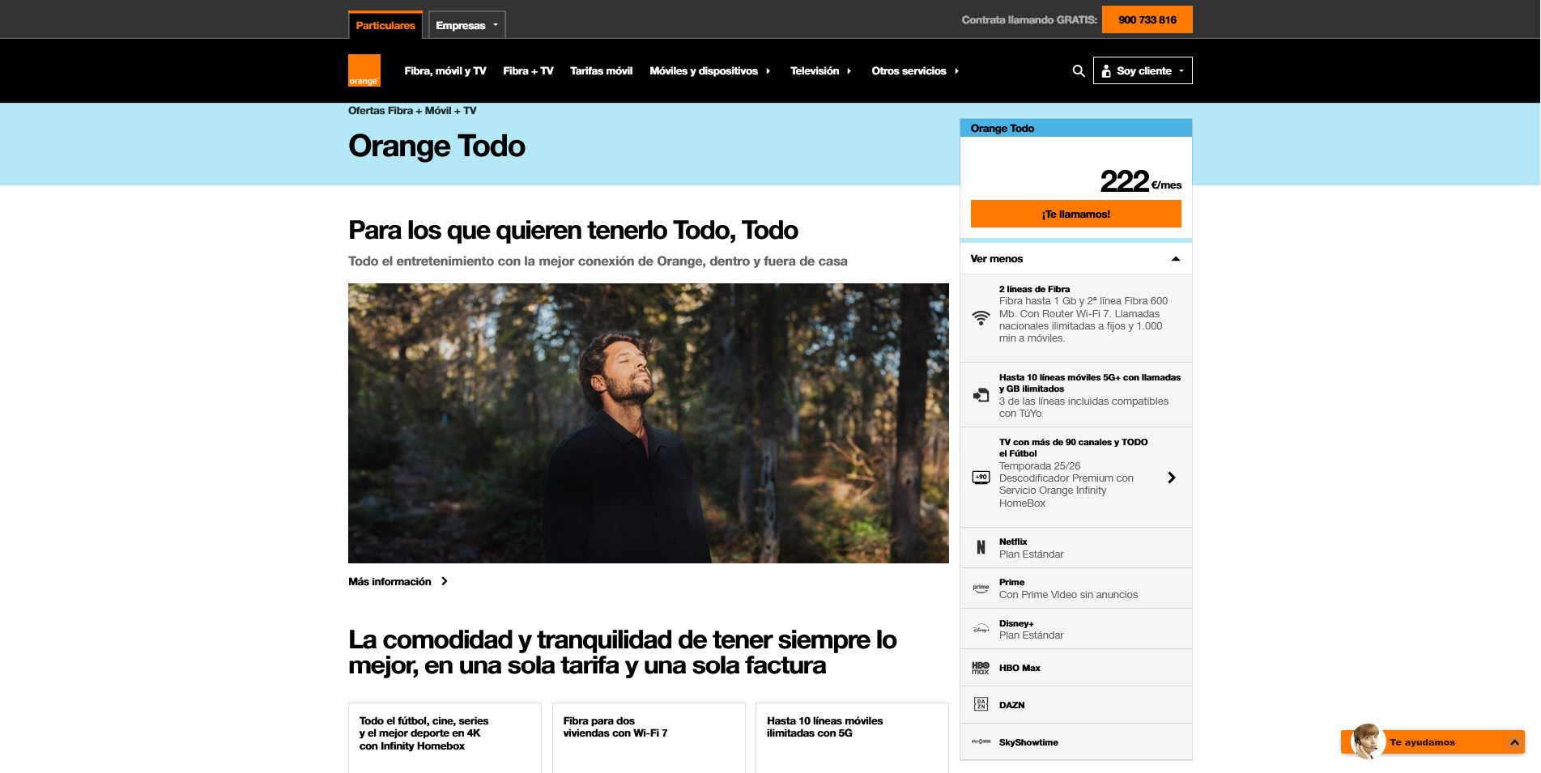Image resolution: width=1541 pixels, height=773 pixels.
Task: Call the 900 733 816 button
Action: (1147, 19)
